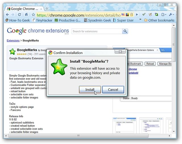This screenshot has height=144, width=182.
Task: Click the horizontal scrollbar left arrow
Action: coord(6,136)
